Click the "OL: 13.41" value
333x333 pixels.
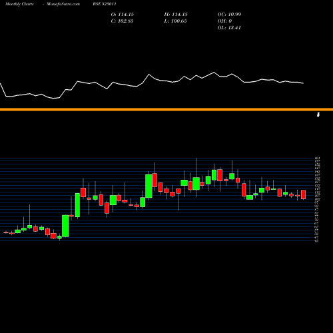point(229,28)
